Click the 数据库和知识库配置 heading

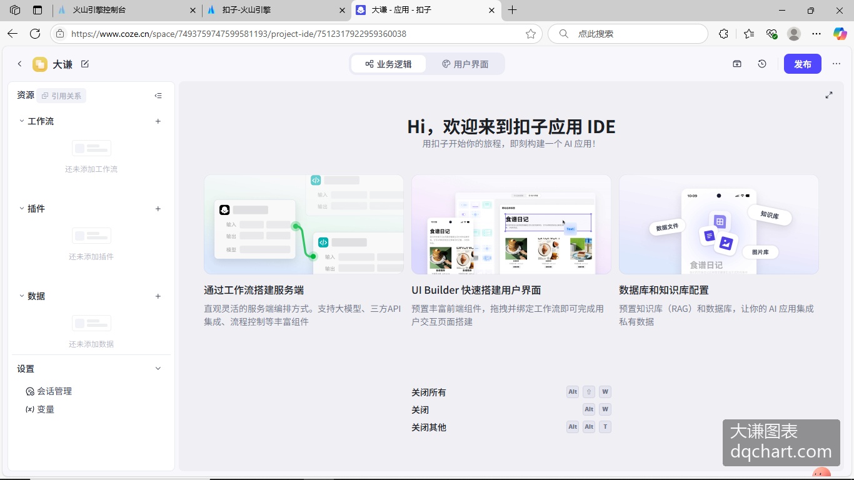coord(664,290)
